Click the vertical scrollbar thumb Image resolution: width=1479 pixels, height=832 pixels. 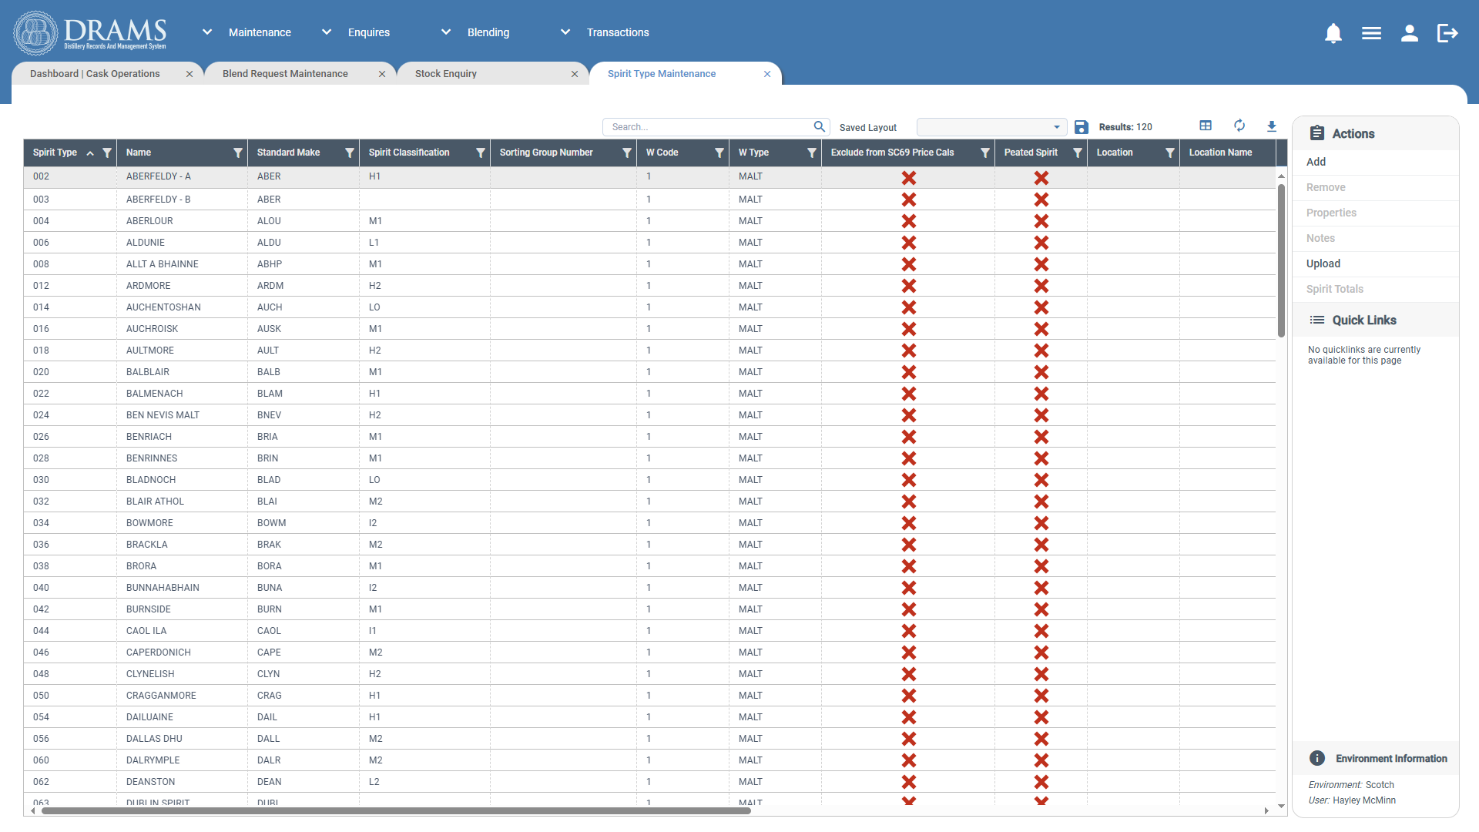(x=1281, y=260)
